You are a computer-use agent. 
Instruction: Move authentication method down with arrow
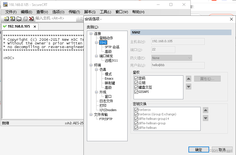tap(188, 87)
